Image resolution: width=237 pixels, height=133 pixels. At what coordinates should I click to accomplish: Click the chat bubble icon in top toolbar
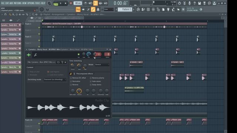point(209,3)
